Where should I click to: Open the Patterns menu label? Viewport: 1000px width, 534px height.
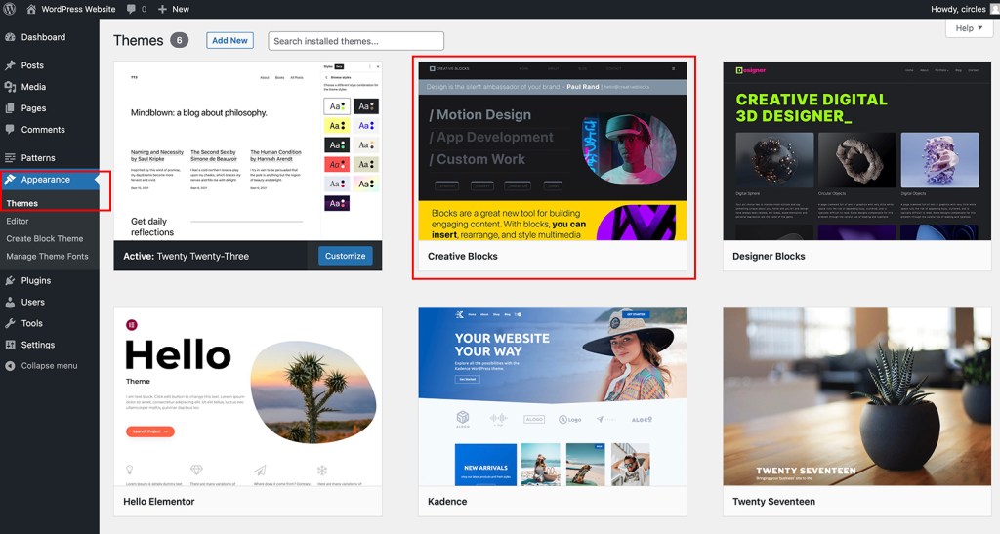click(x=38, y=157)
